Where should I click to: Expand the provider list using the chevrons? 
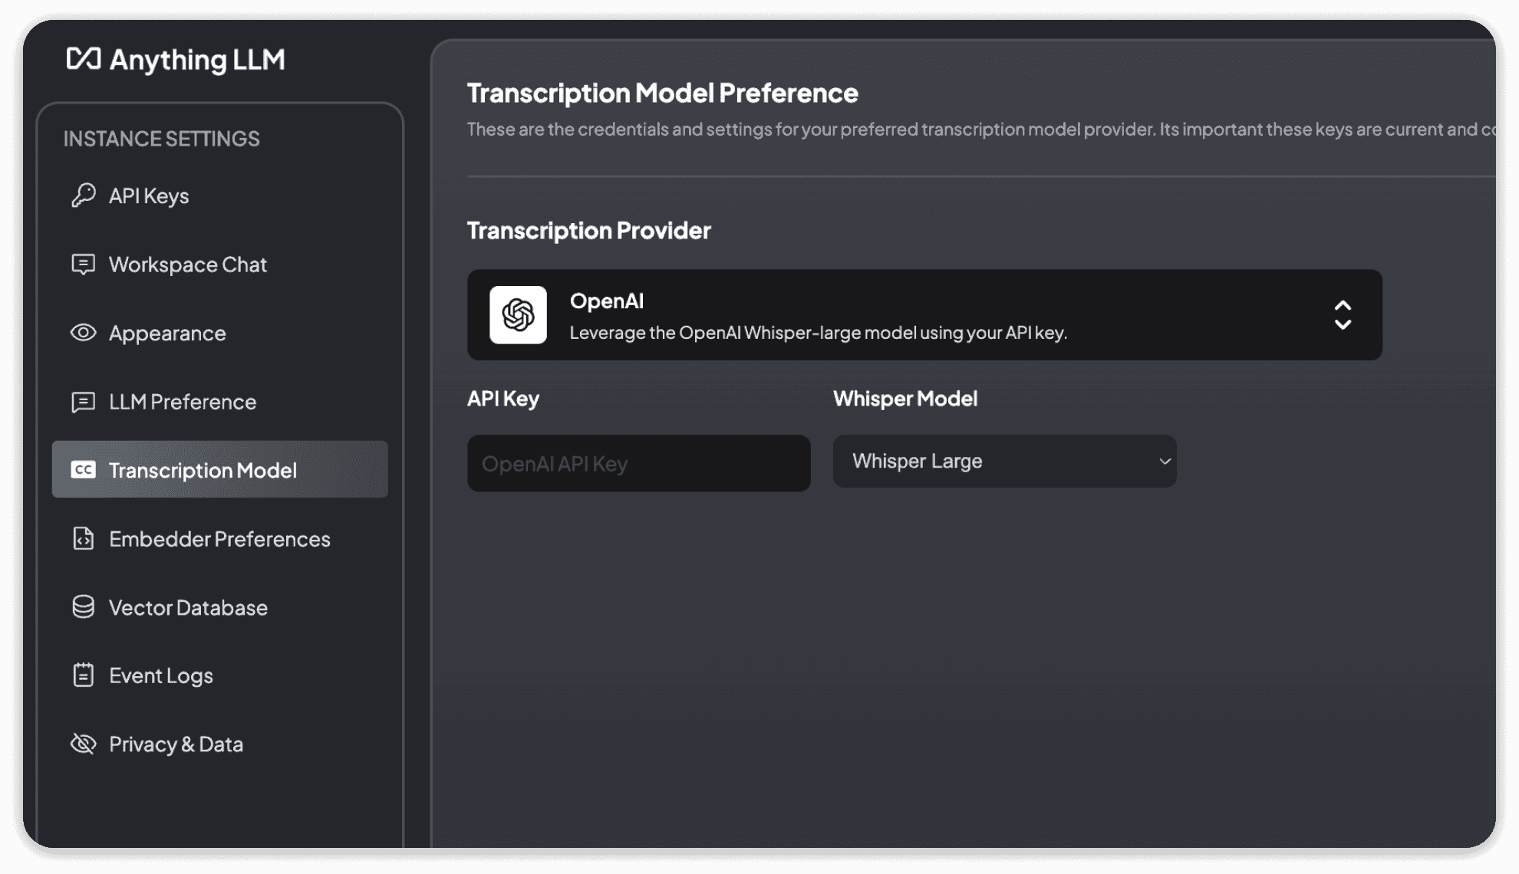click(x=1343, y=315)
